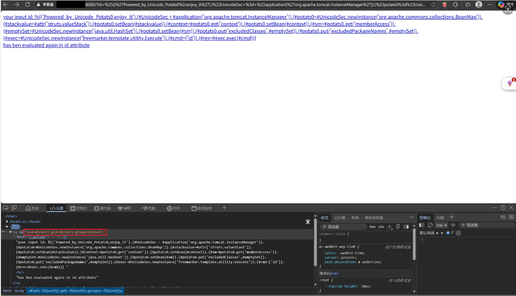Go back to the previous page
This screenshot has height=296, width=516.
pos(6,4)
